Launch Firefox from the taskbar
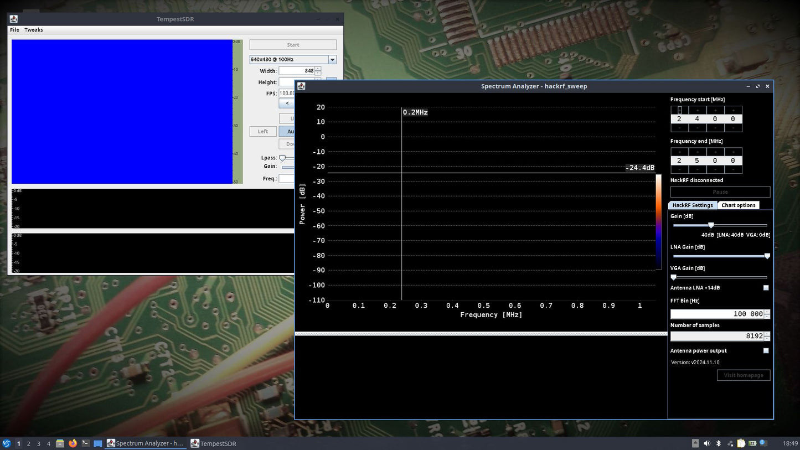This screenshot has height=450, width=800. point(73,443)
